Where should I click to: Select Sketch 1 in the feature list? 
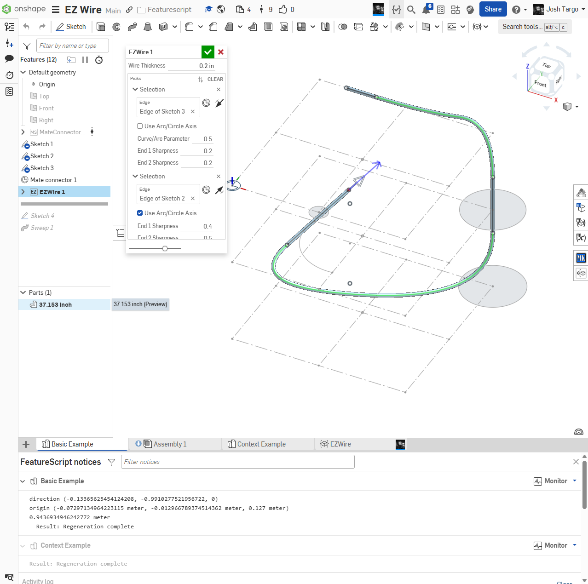42,144
